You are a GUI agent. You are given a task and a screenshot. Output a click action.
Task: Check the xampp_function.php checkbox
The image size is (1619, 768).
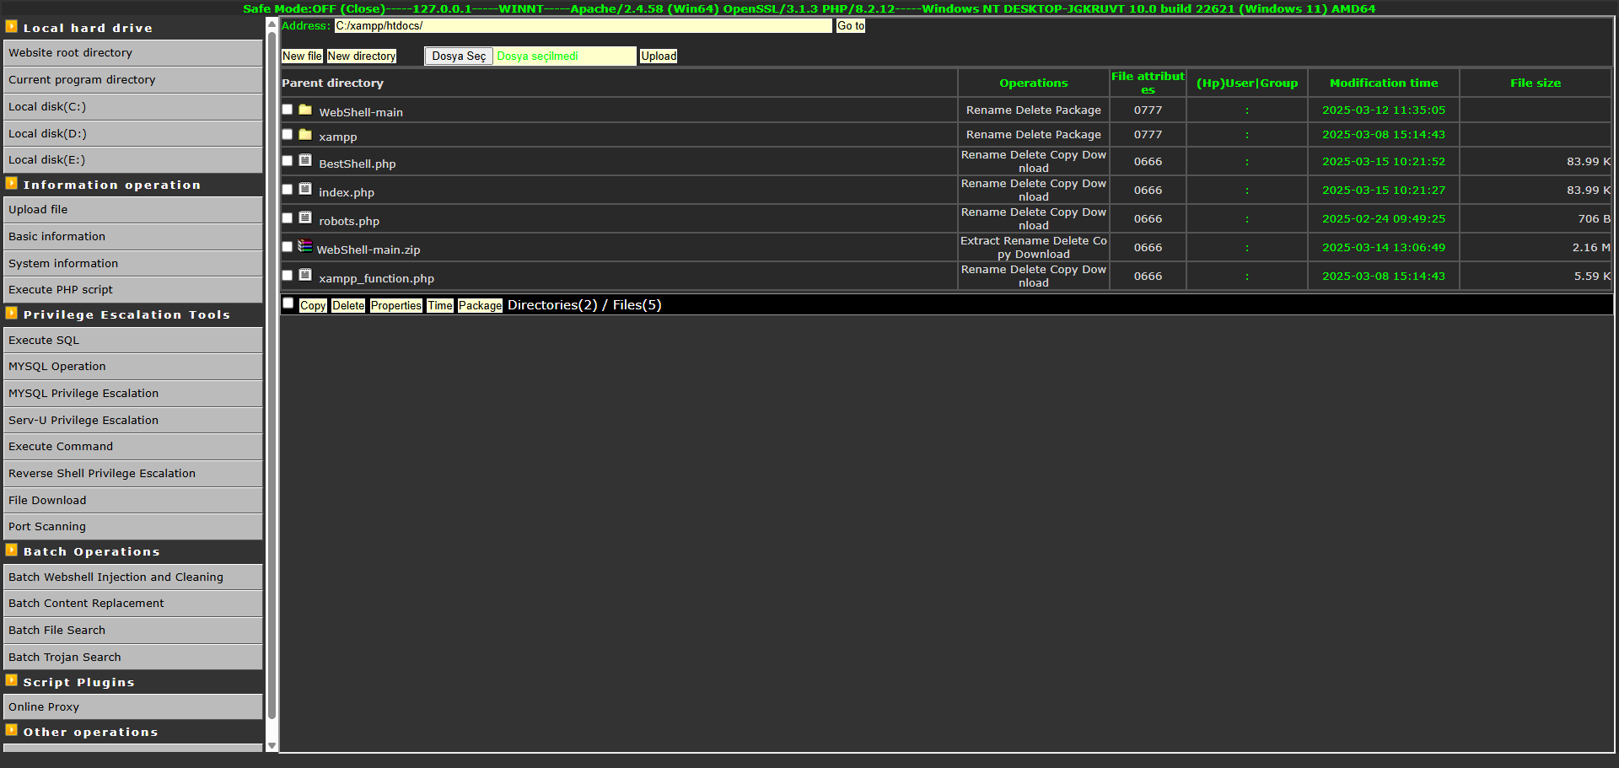288,275
